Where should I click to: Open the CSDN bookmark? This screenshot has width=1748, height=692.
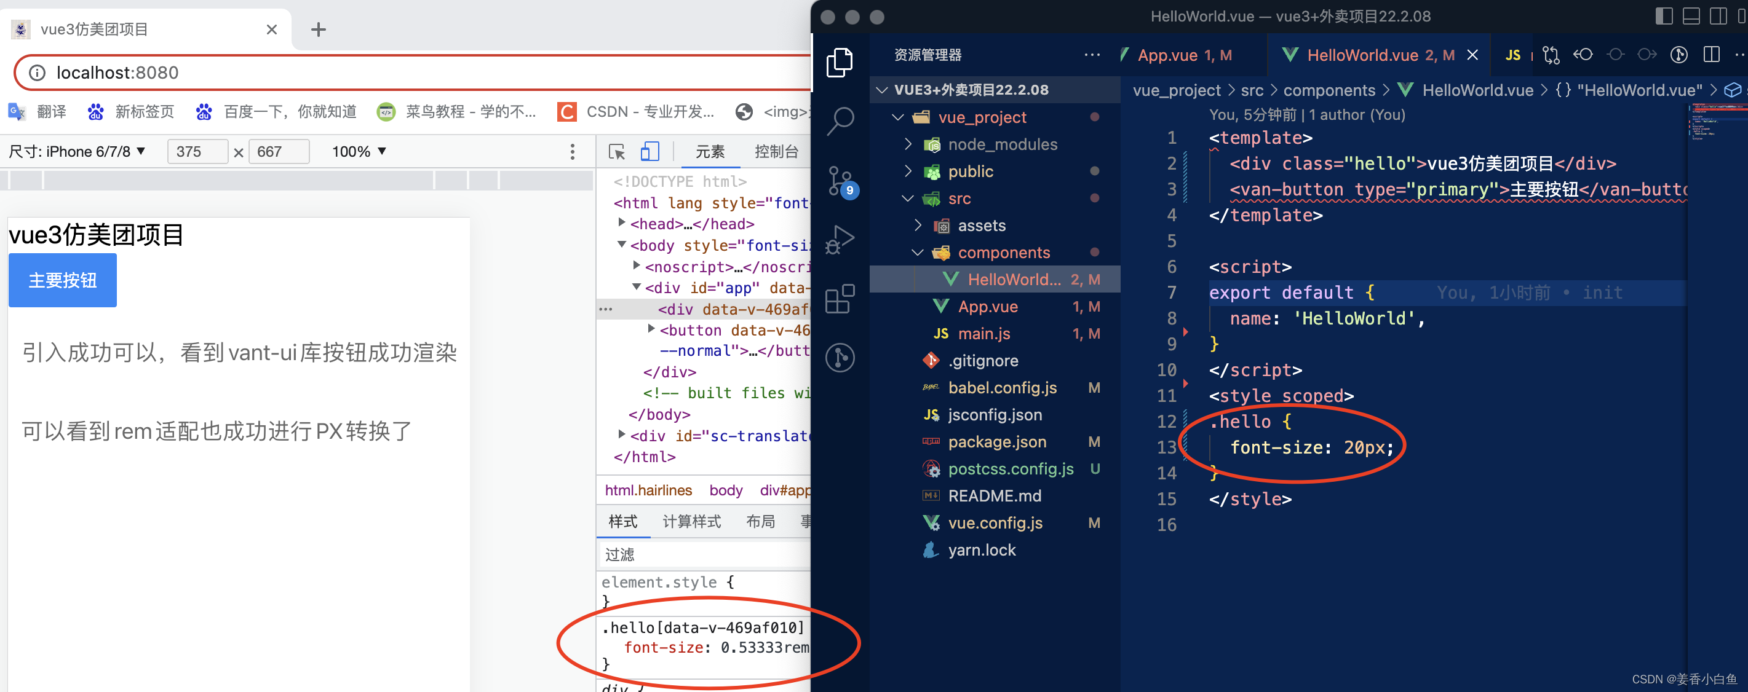636,112
